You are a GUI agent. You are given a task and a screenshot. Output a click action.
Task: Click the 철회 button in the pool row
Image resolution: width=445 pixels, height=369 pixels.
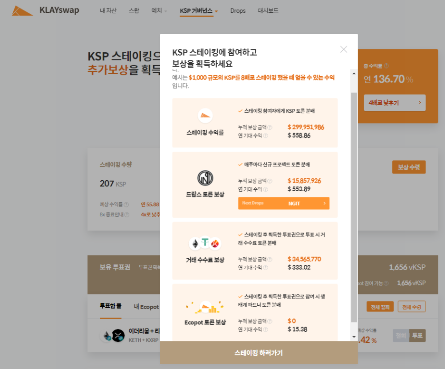pos(401,336)
